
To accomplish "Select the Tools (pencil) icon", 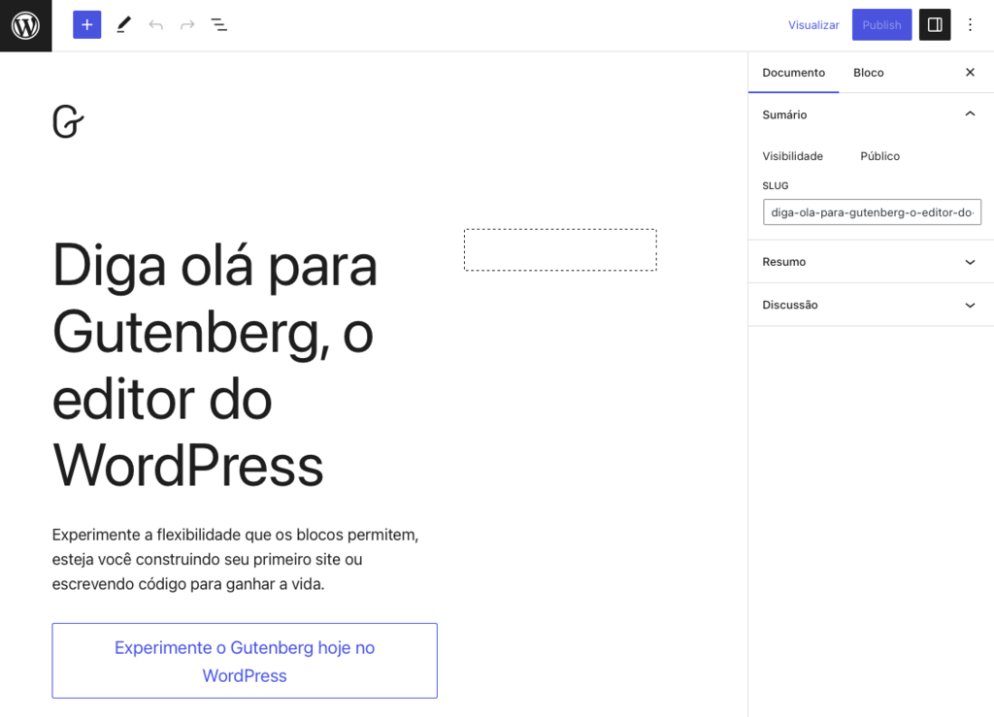I will 122,24.
